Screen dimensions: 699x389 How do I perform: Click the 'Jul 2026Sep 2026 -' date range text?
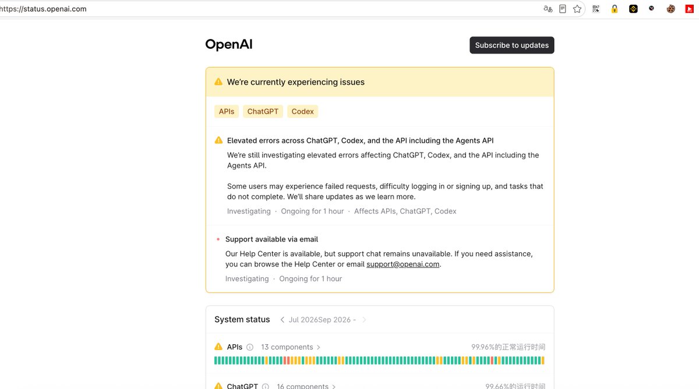pyautogui.click(x=322, y=320)
